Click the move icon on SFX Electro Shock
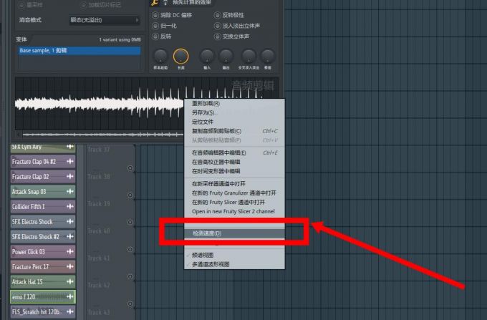This screenshot has width=487, height=320. click(x=70, y=222)
